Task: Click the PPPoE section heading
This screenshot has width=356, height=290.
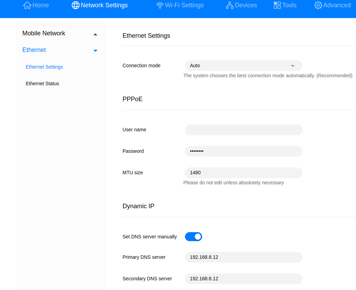Action: 132,99
